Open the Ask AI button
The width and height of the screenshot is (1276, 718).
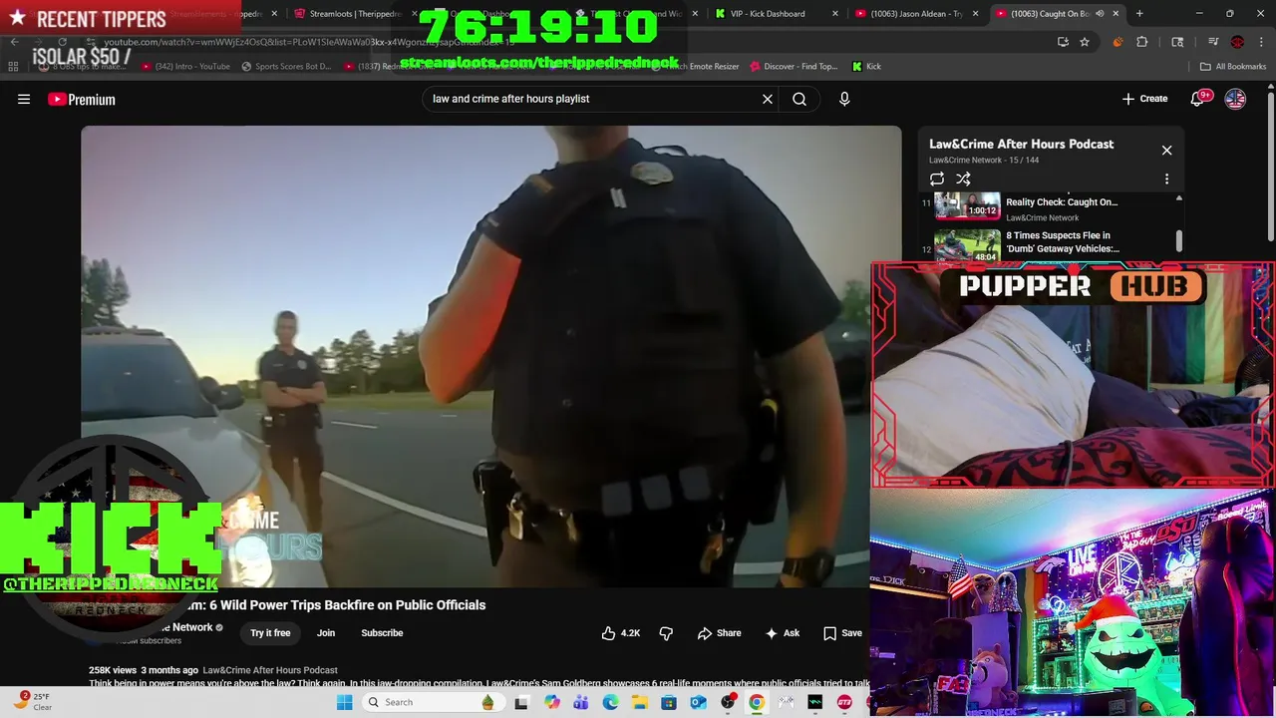coord(782,633)
